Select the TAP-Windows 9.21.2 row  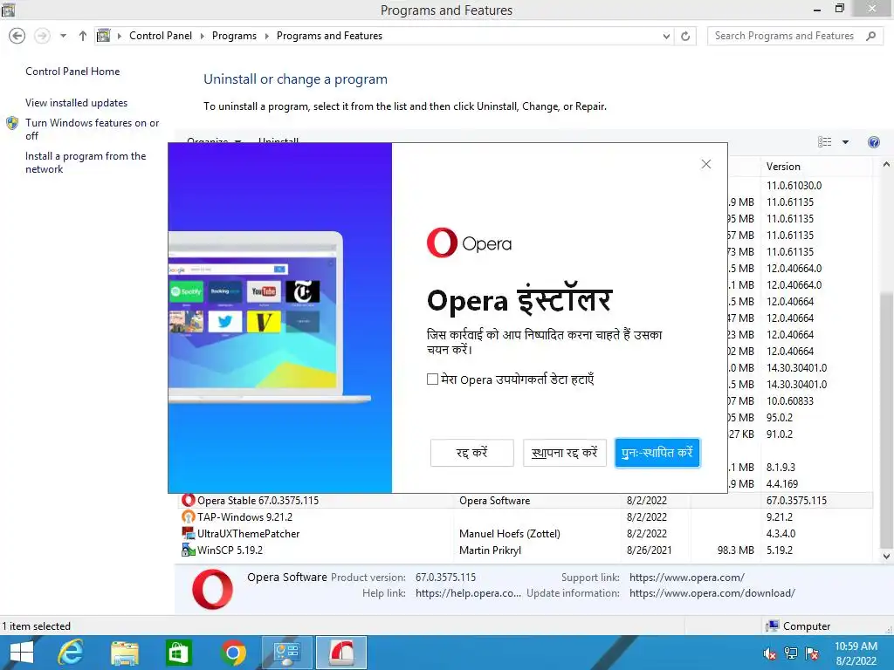(x=525, y=516)
